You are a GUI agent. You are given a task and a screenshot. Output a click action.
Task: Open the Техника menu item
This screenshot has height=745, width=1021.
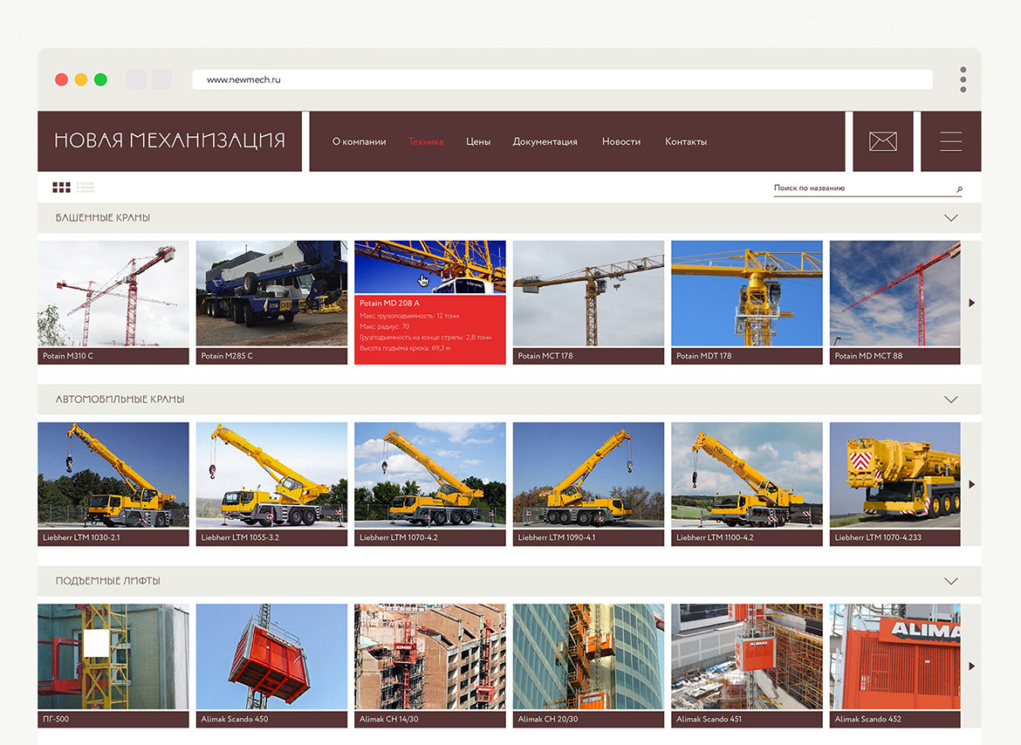(x=426, y=141)
